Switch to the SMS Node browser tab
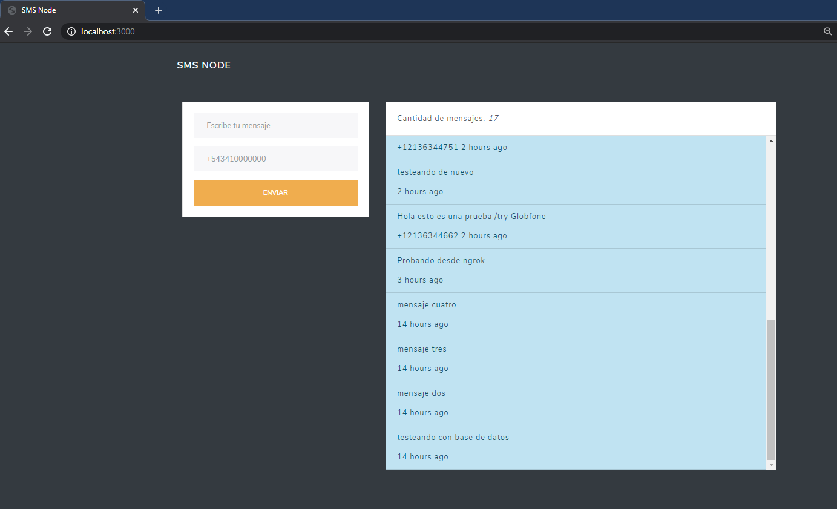Screen dimensions: 837x509 [x=73, y=10]
